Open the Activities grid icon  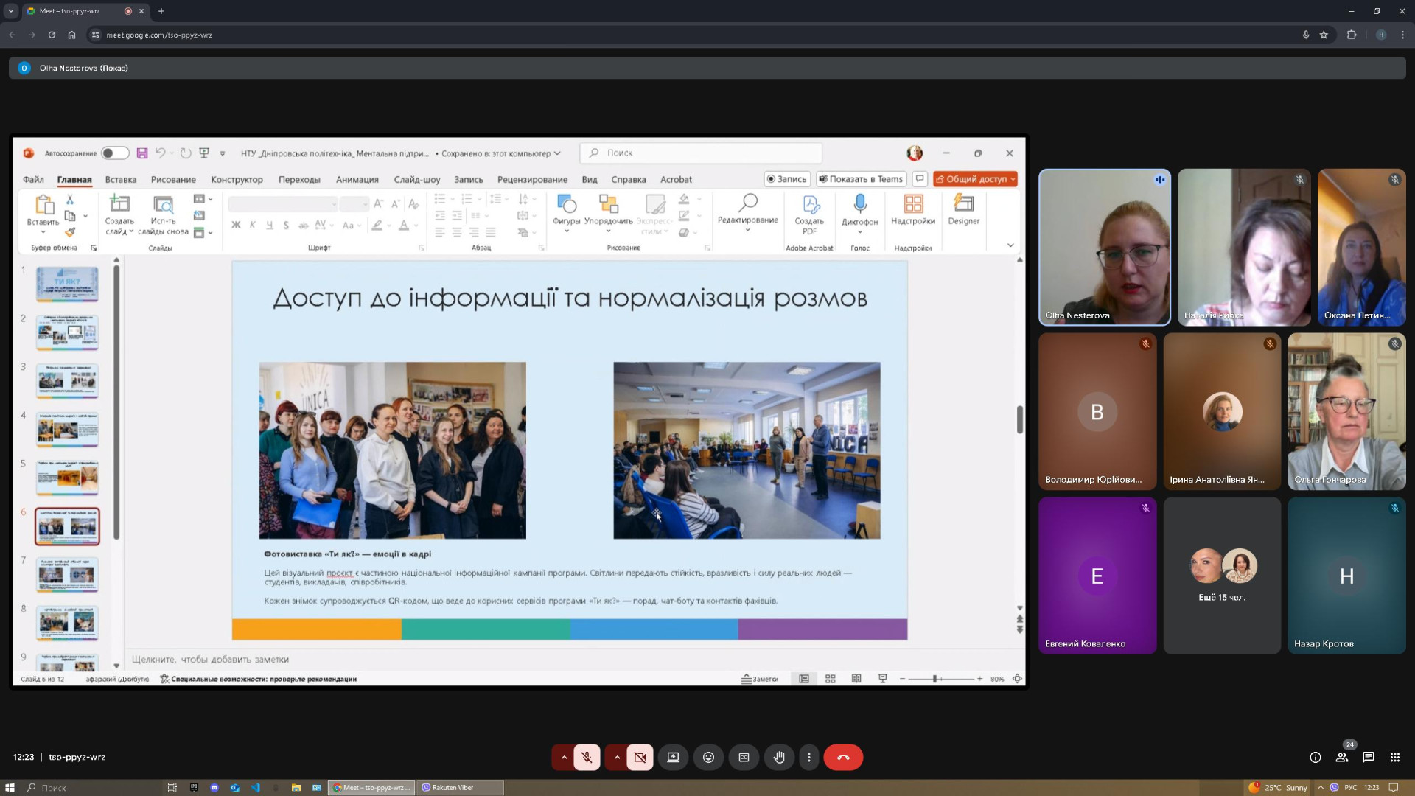pos(1394,757)
